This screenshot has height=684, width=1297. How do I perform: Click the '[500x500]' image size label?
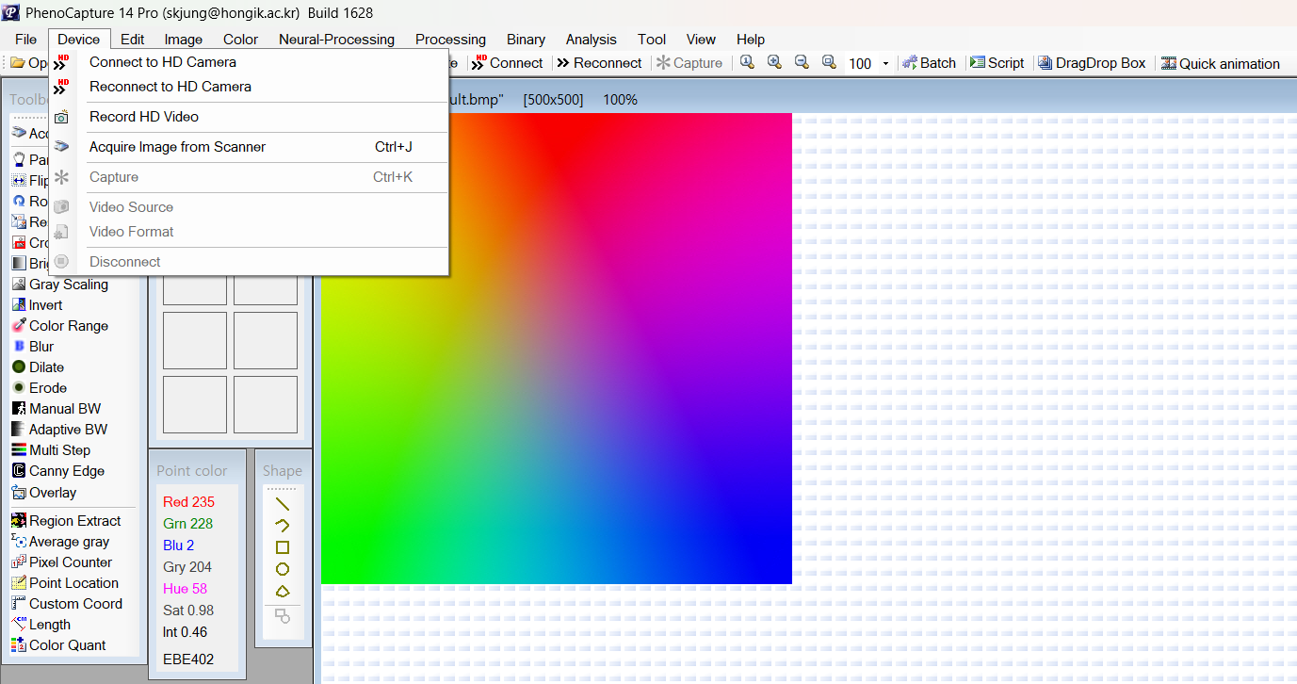tap(554, 100)
